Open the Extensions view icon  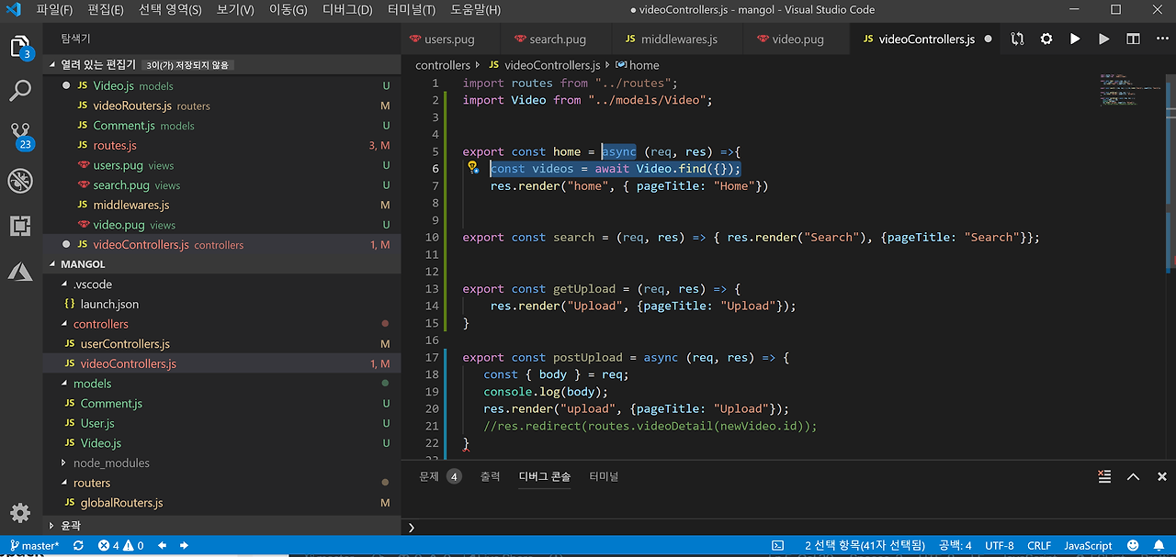coord(20,226)
